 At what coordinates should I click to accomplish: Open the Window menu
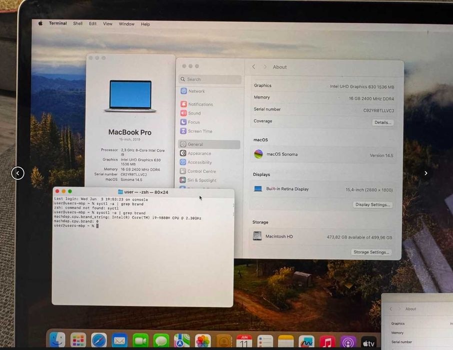point(126,24)
